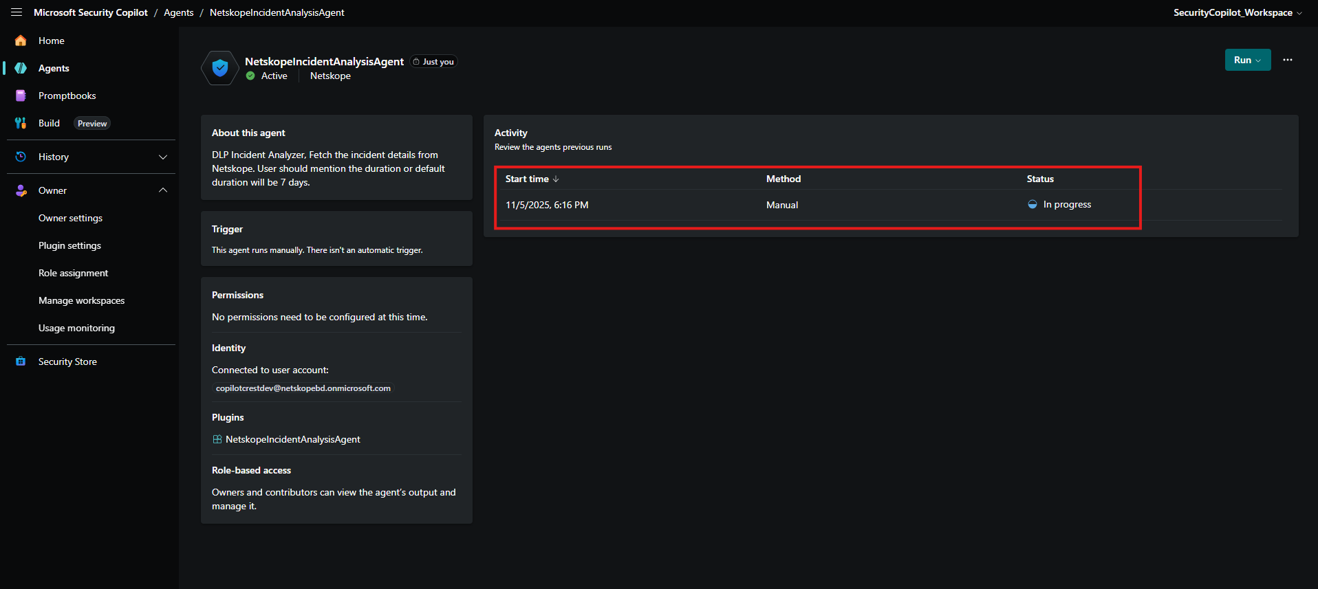The image size is (1318, 589).
Task: Click the green Active status icon
Action: pyautogui.click(x=250, y=76)
